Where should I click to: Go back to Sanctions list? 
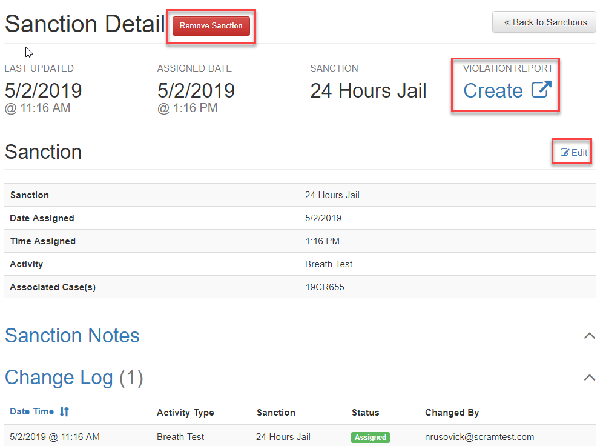click(544, 22)
